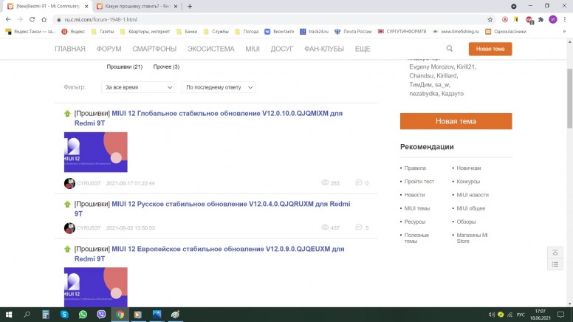Open Почта России bookmark
Screen dimensions: 573x322
click(353, 32)
